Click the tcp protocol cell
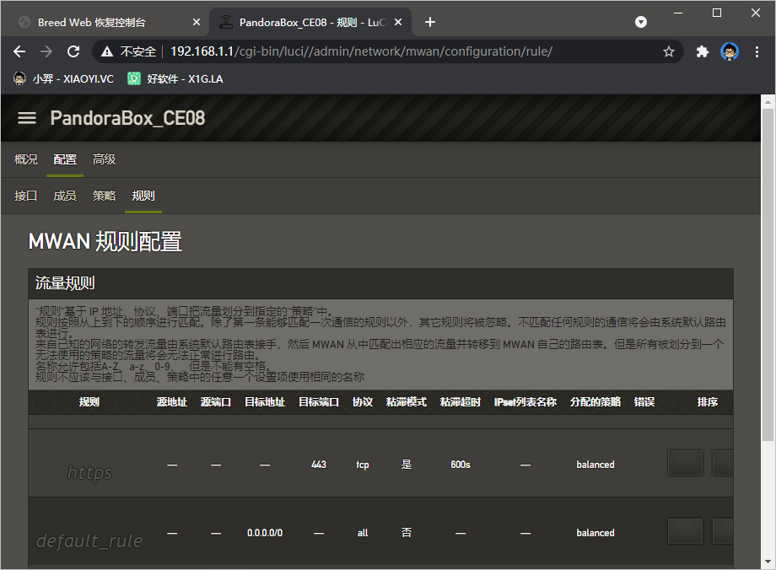This screenshot has width=776, height=570. (362, 465)
